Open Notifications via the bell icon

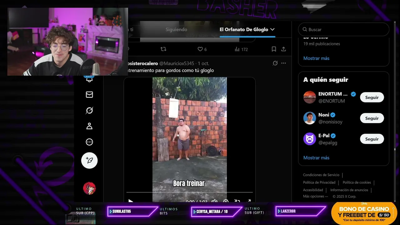(x=89, y=79)
